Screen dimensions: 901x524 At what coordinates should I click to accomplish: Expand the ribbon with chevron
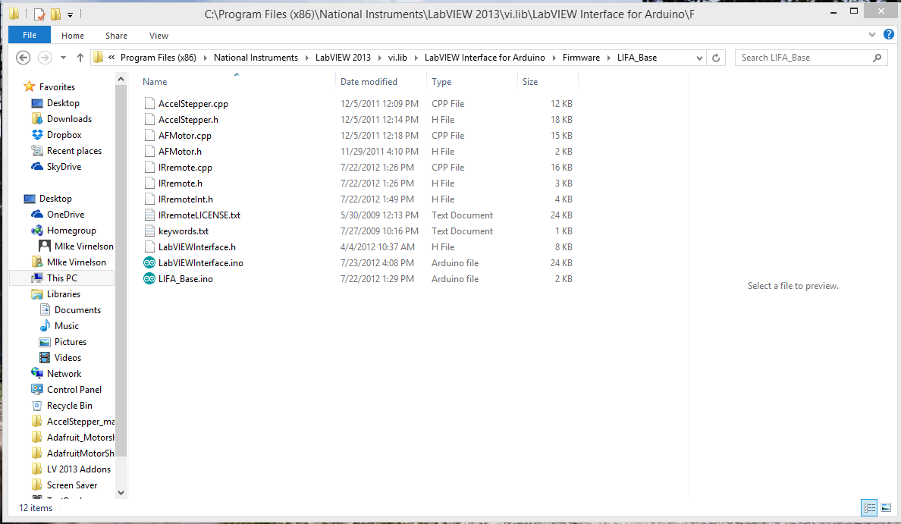(872, 34)
